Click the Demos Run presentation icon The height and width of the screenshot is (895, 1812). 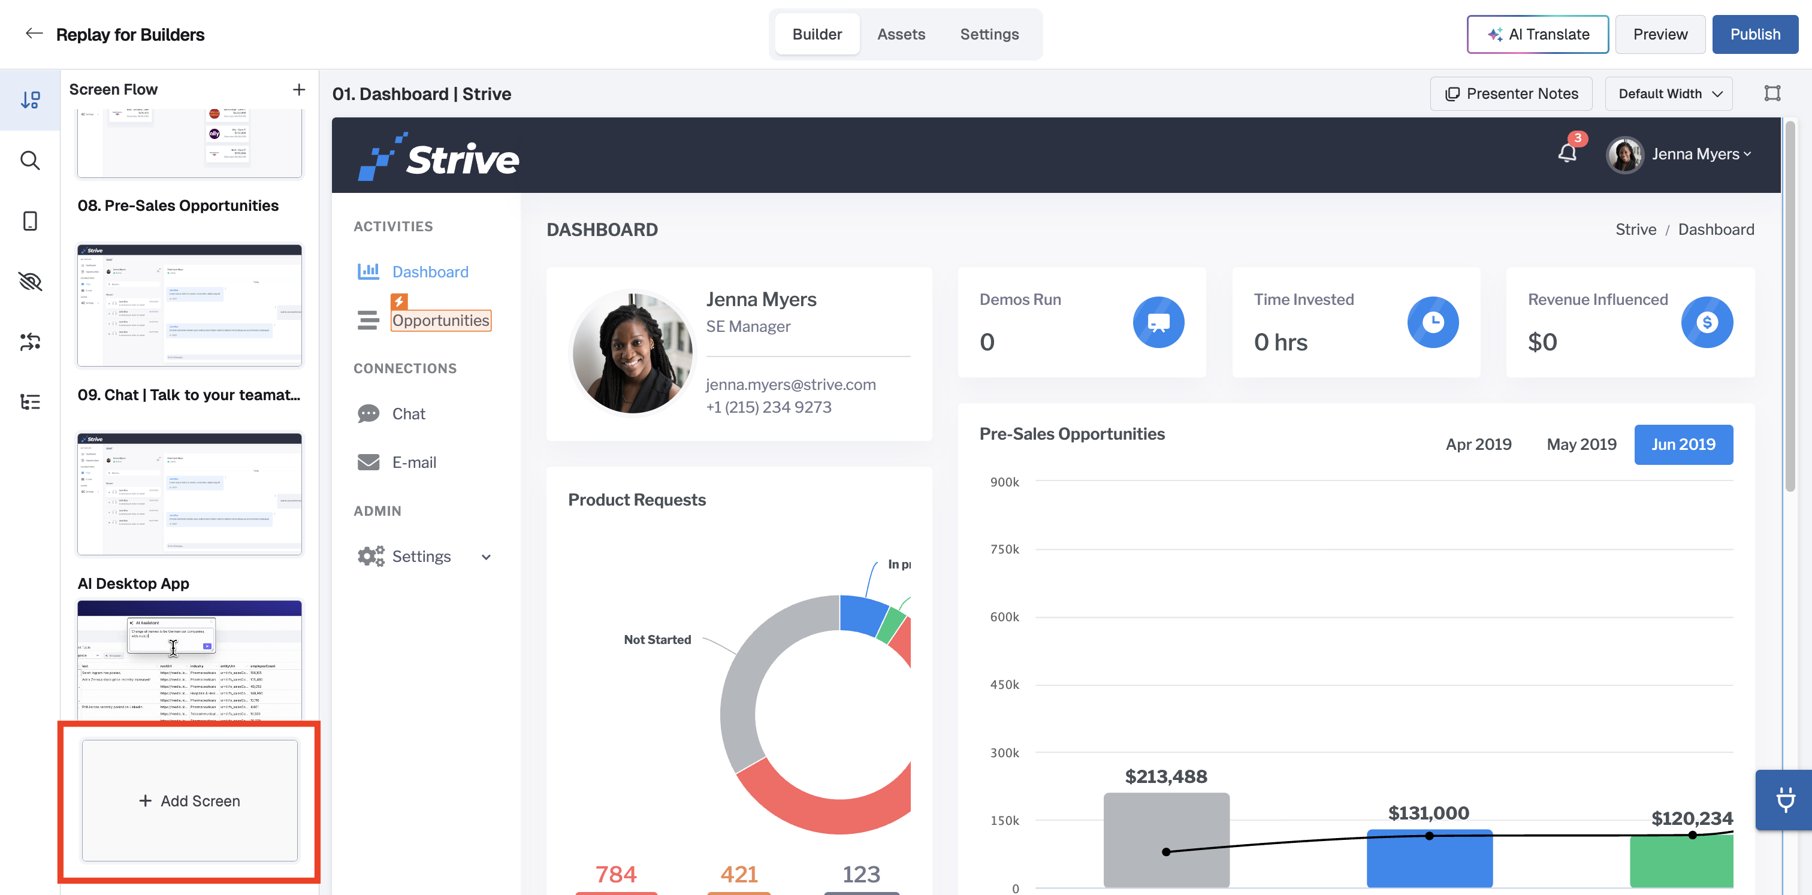(x=1158, y=322)
